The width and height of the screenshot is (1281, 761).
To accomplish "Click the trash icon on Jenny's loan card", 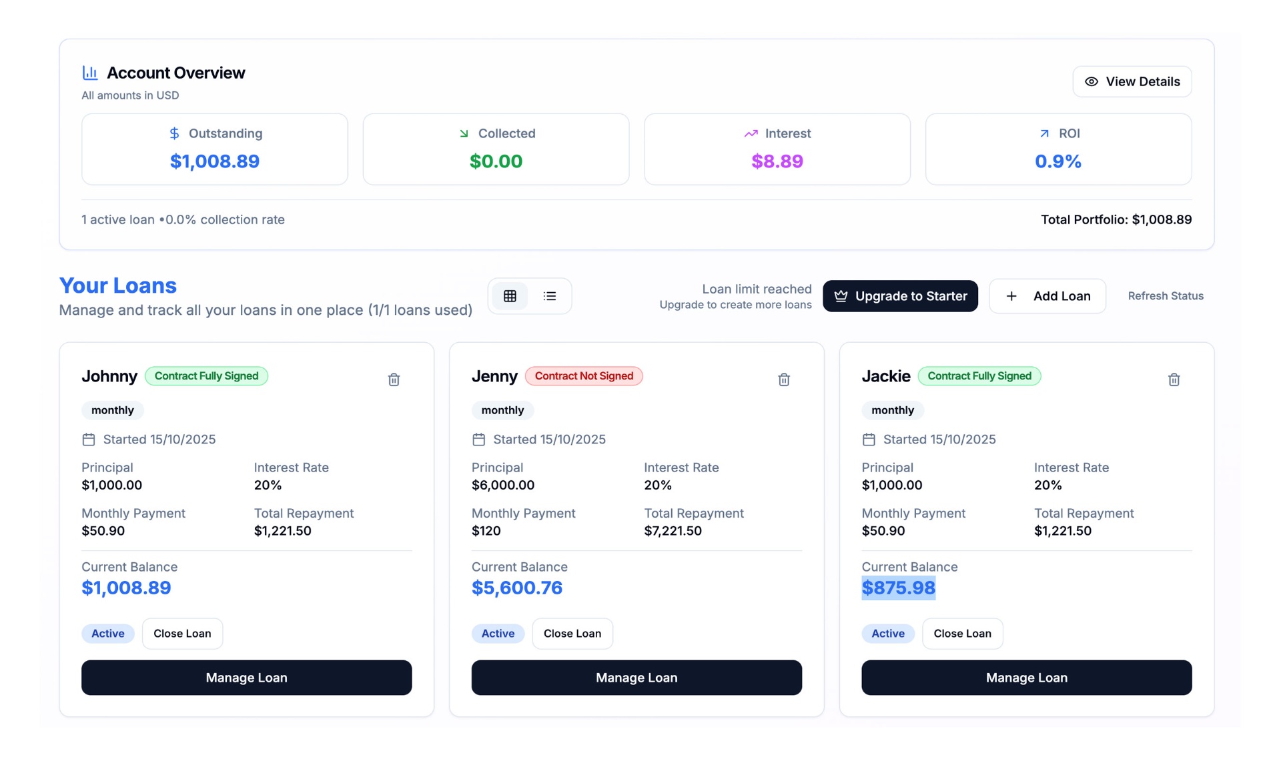I will (784, 379).
